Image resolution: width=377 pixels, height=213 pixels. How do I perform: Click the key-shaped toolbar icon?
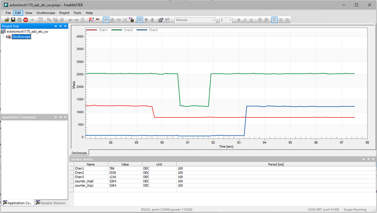(32, 20)
